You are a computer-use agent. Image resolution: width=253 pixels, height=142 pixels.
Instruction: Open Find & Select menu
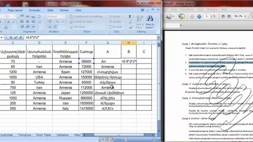(x=150, y=22)
